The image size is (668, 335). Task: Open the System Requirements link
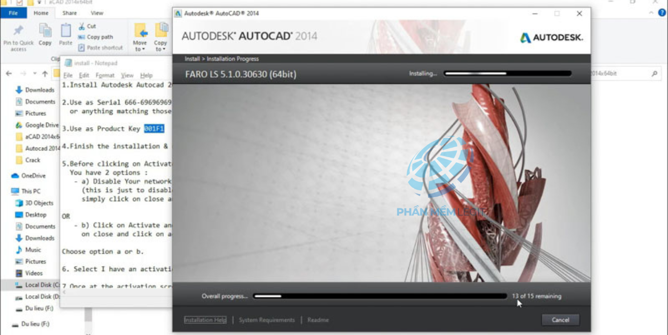coord(267,320)
